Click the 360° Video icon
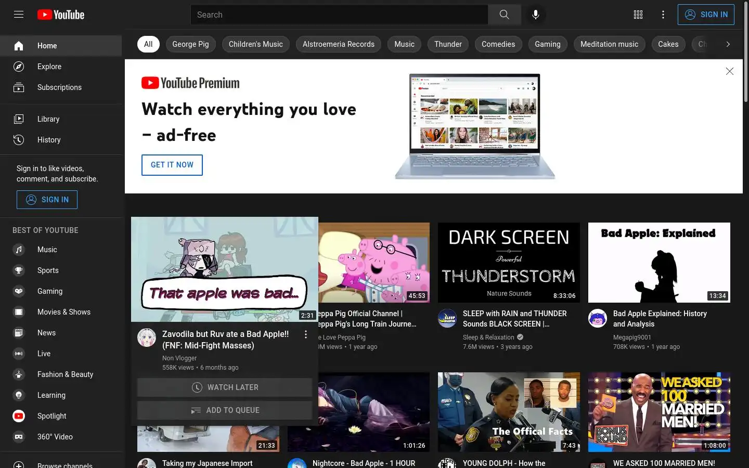This screenshot has width=749, height=468. [19, 437]
